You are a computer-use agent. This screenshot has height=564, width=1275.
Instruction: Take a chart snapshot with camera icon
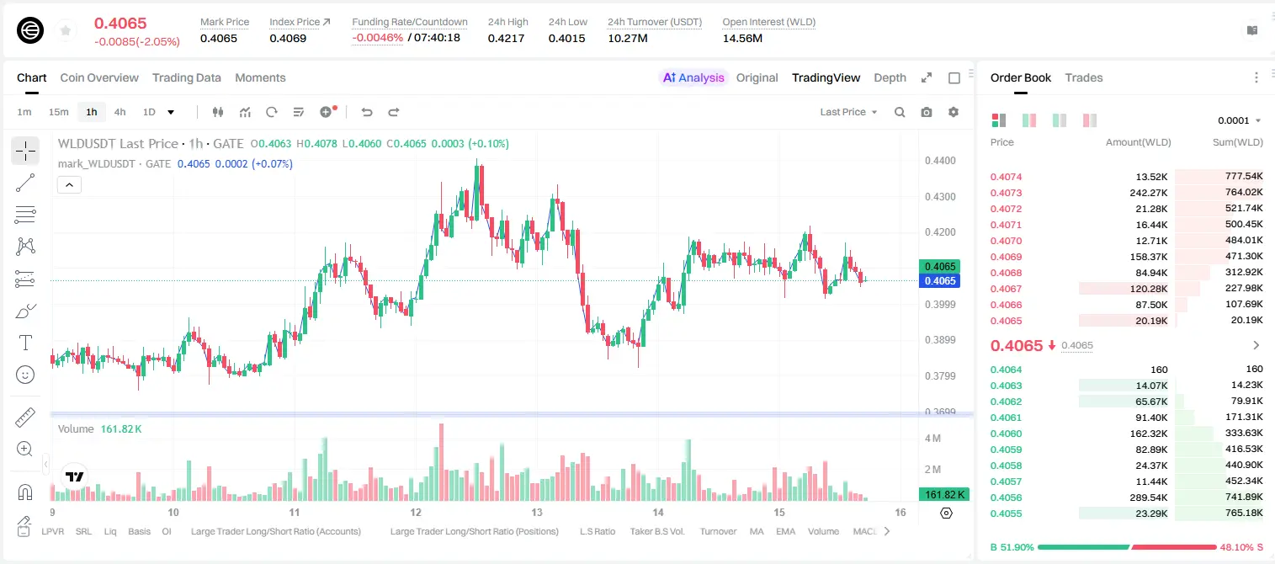[x=927, y=112]
